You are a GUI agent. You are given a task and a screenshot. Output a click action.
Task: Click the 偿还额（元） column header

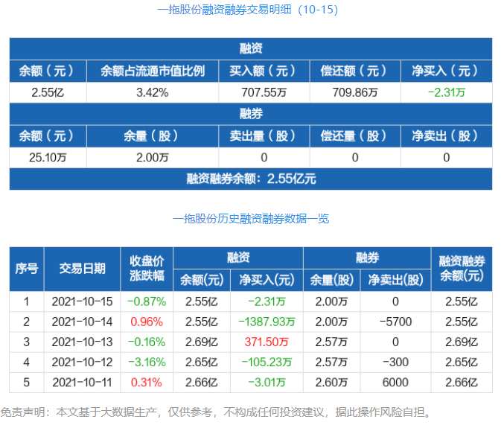[355, 71]
